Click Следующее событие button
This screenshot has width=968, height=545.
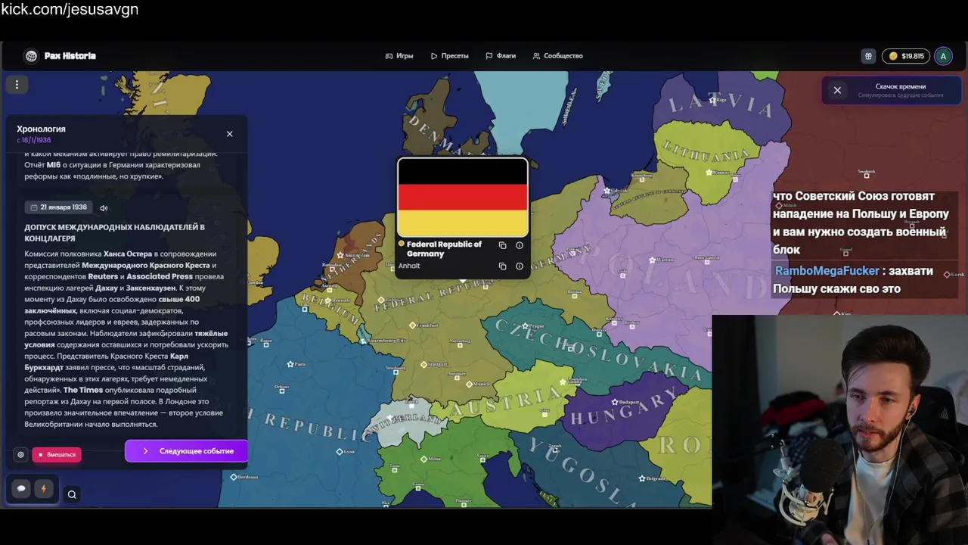click(186, 451)
